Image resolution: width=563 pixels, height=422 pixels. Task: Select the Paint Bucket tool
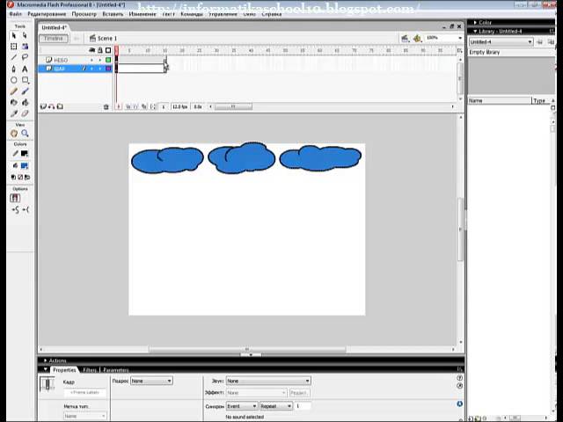tap(25, 103)
